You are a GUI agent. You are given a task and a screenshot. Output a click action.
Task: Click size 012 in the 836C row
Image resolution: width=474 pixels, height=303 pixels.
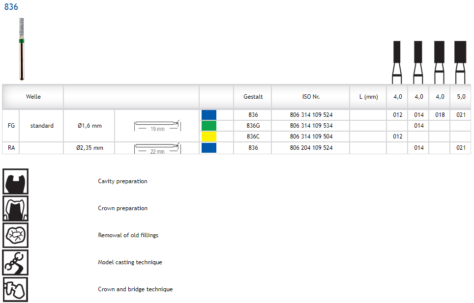pyautogui.click(x=397, y=137)
